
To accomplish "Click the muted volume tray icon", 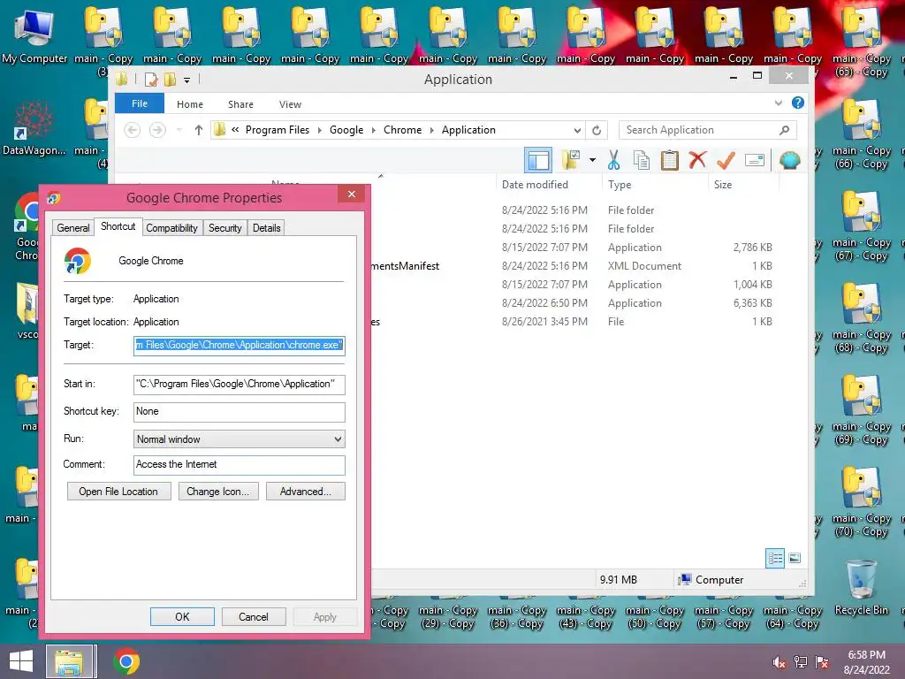I will pyautogui.click(x=779, y=662).
